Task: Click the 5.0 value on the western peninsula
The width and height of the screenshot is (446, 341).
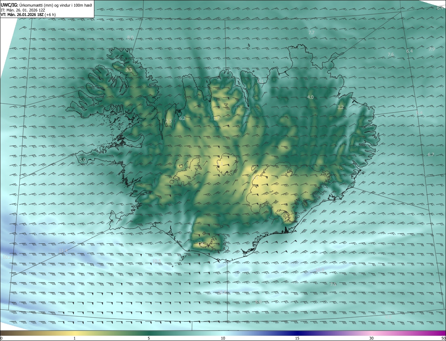Action: point(83,160)
